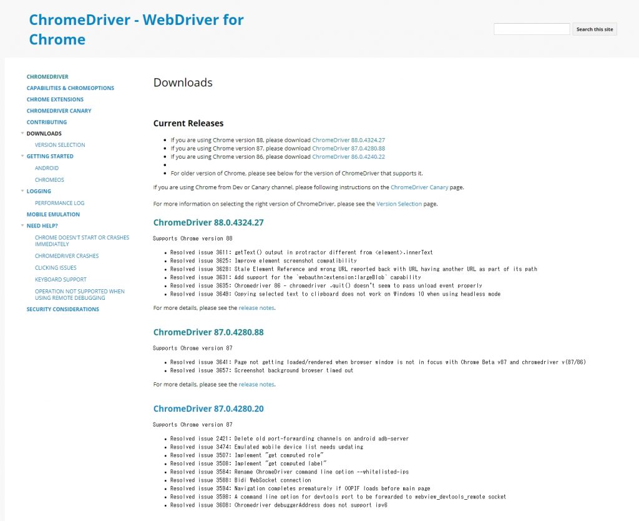Click the 'Resolved issue 3598' line
The image size is (639, 521).
point(338,497)
